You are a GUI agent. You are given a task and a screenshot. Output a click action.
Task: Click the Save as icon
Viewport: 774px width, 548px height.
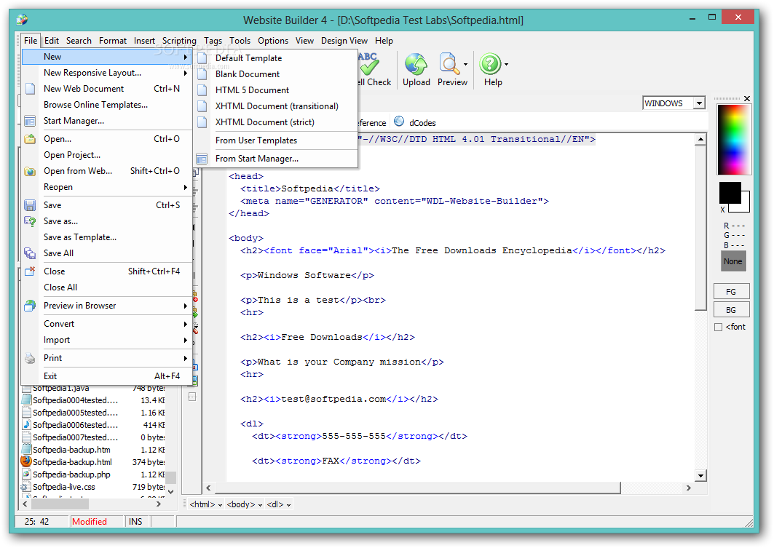30,221
